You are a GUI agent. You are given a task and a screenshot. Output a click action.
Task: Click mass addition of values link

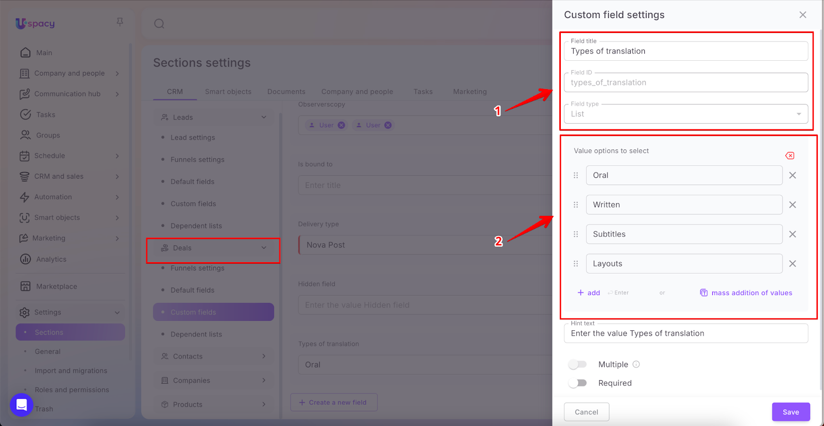click(x=751, y=293)
